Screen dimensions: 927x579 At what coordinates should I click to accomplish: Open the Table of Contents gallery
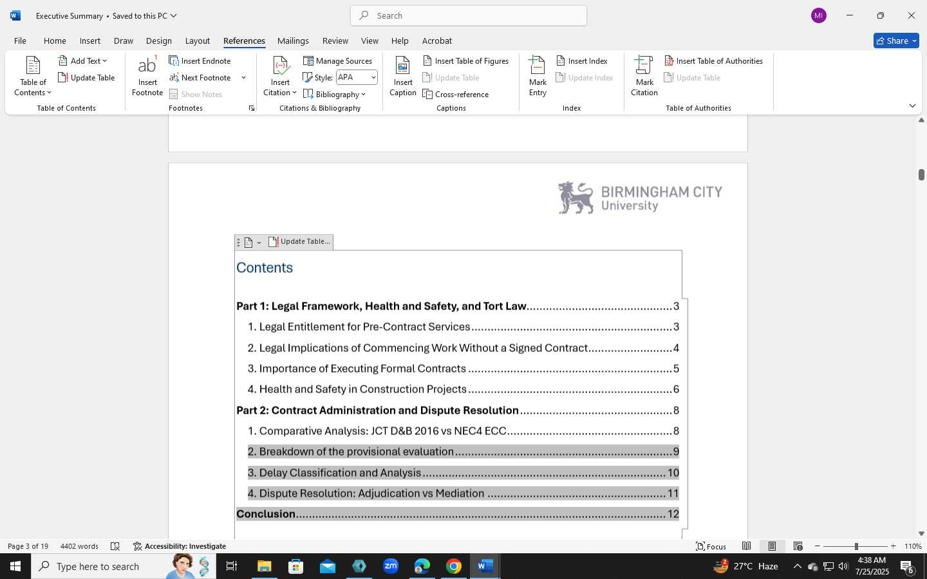[33, 77]
